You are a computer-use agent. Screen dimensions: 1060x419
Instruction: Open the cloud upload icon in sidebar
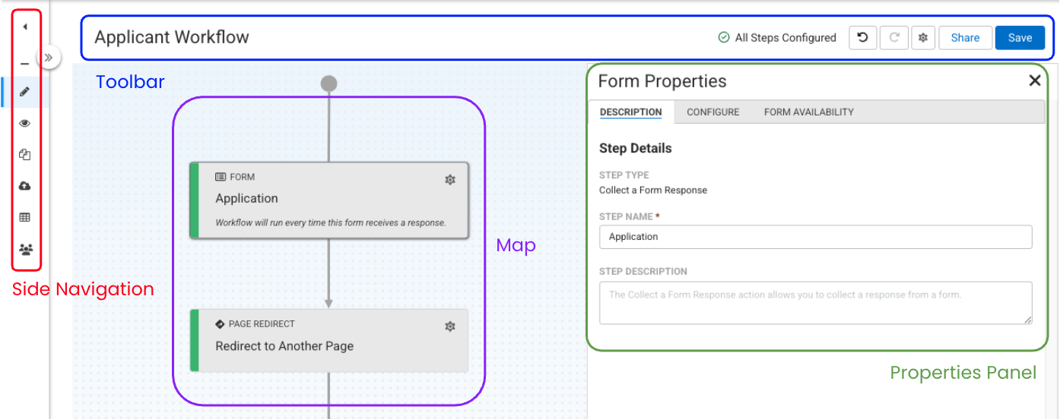(25, 186)
